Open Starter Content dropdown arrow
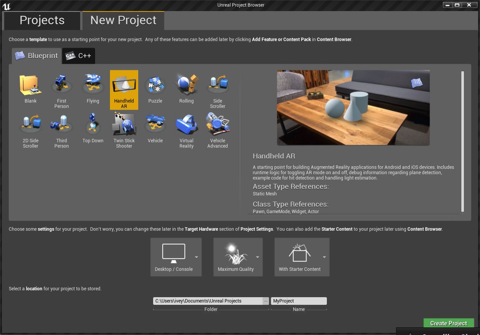Viewport: 480px width, 335px height. click(324, 257)
